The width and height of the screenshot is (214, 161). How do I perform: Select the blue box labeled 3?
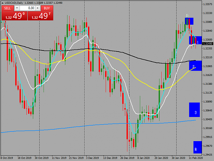pyautogui.click(x=194, y=110)
